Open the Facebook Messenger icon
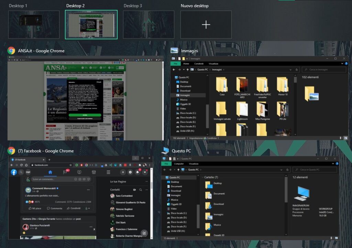352x248 pixels. [x=130, y=172]
